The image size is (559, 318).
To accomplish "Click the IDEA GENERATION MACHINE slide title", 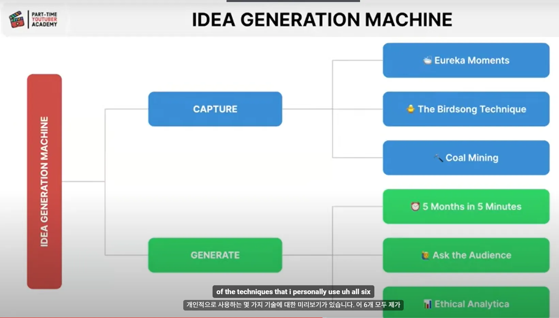I will point(322,19).
